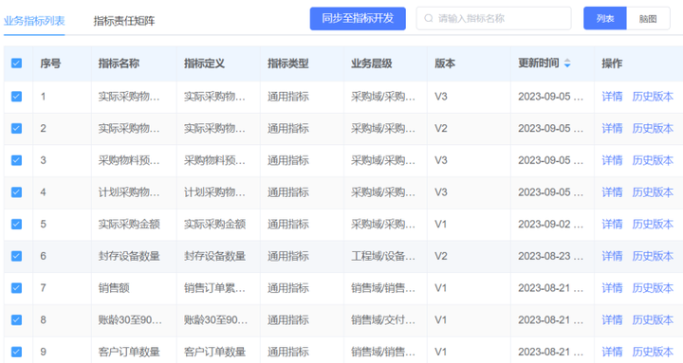
Task: Sort by 更新时间 using the sort arrows
Action: pos(567,64)
